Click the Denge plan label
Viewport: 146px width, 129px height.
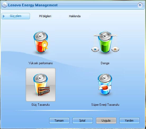point(105,63)
